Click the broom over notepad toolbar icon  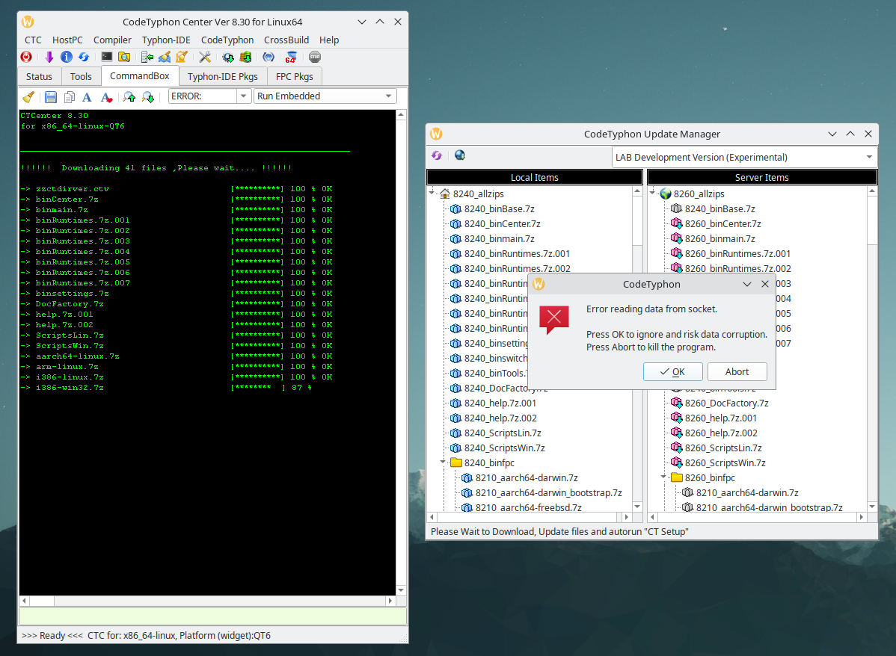point(182,57)
